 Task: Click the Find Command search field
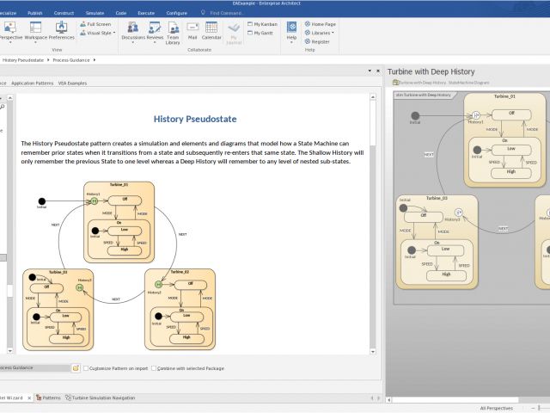[x=232, y=14]
